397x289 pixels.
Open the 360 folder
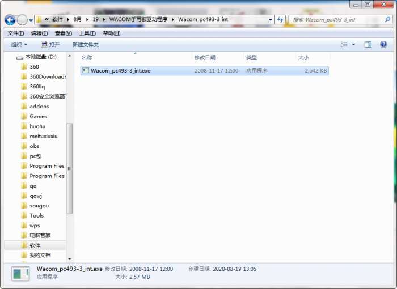coord(34,66)
